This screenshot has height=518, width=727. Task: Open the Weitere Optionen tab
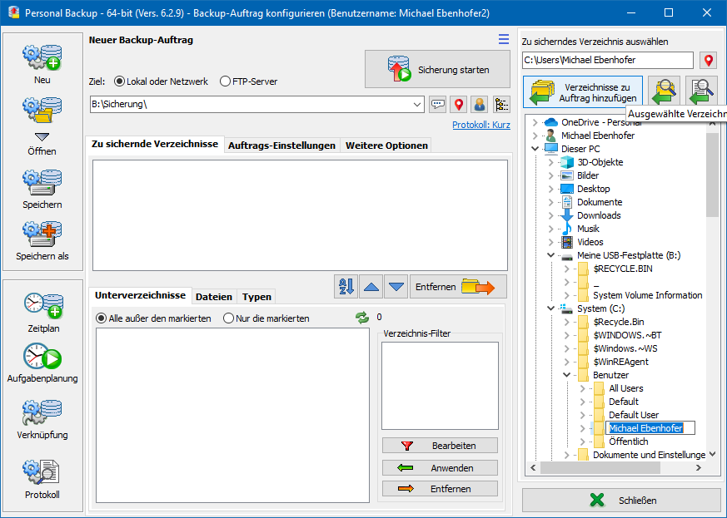click(x=386, y=146)
